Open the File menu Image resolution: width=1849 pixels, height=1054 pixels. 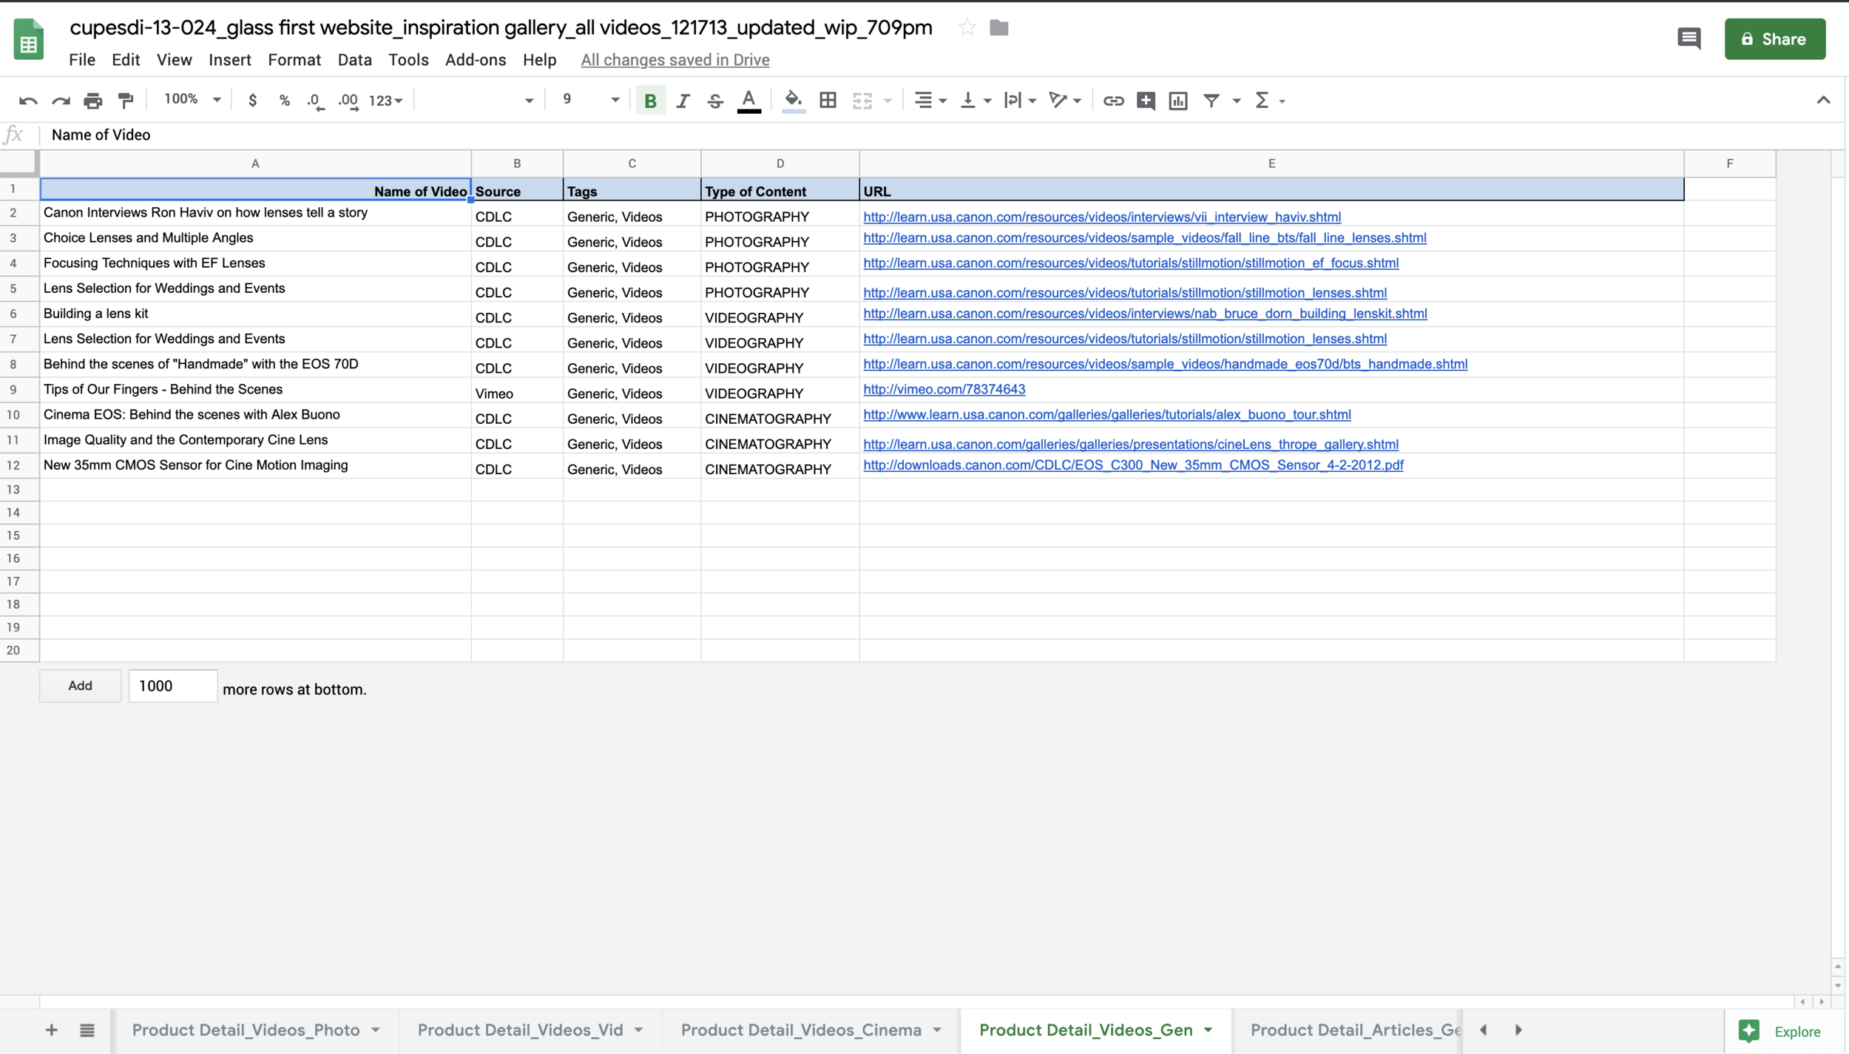(x=82, y=60)
